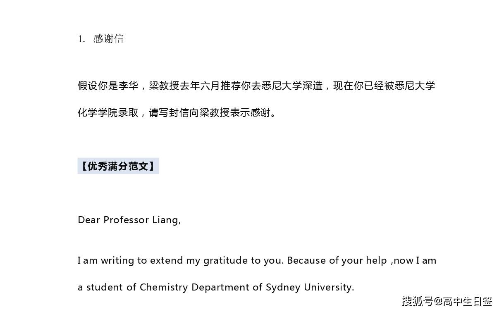Select the highlighted 【优秀满分范文】 label
The width and height of the screenshot is (504, 312).
click(118, 166)
